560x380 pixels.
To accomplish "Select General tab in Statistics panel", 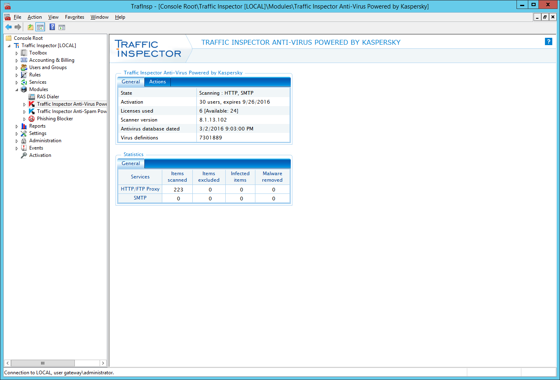I will pos(131,163).
